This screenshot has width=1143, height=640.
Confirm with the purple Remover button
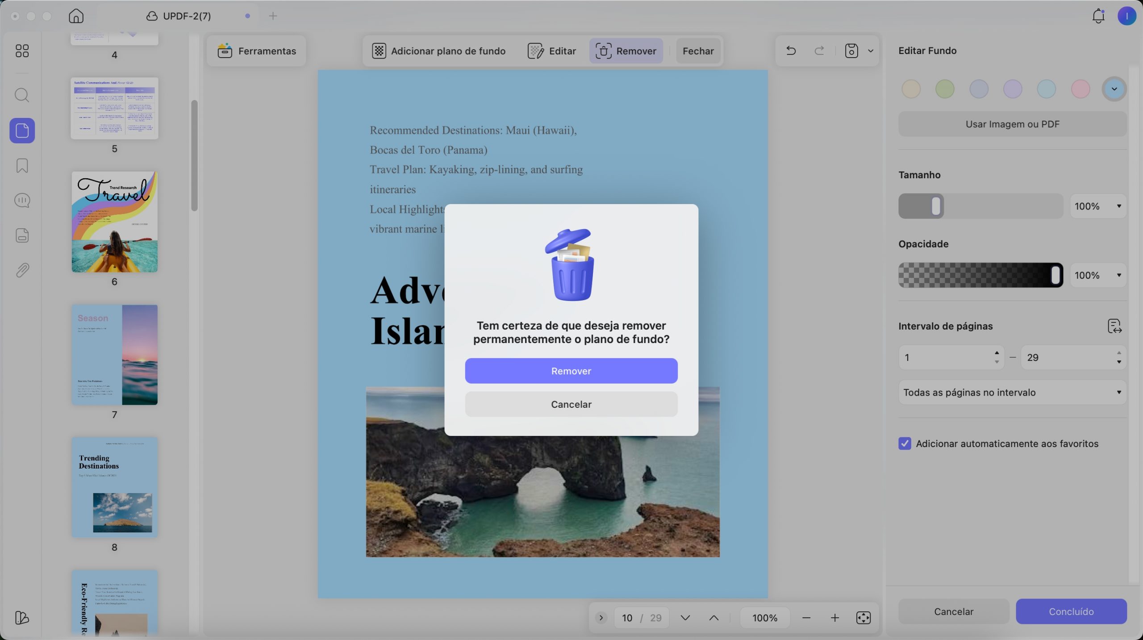[x=571, y=371]
